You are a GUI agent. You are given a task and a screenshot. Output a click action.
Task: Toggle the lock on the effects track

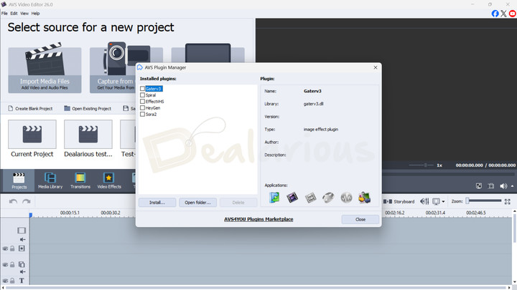click(12, 248)
